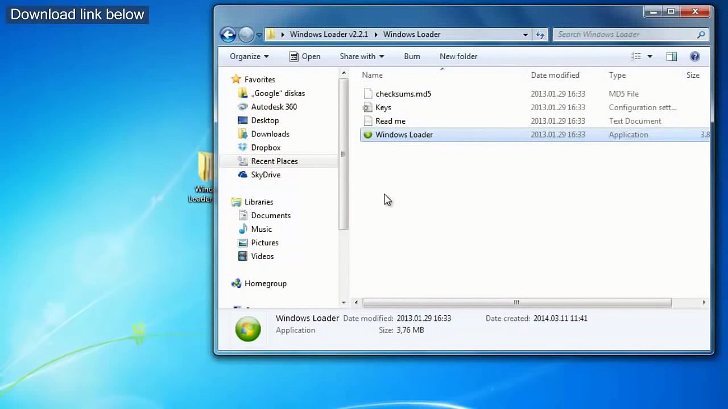
Task: Toggle the preview pane
Action: coord(671,56)
